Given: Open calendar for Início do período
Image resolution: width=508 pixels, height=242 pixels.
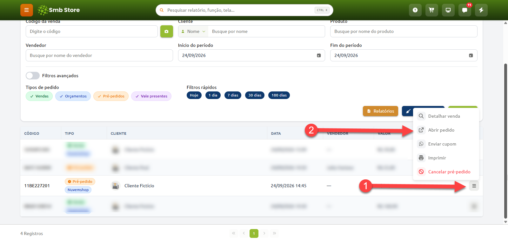Looking at the screenshot, I should 319,55.
